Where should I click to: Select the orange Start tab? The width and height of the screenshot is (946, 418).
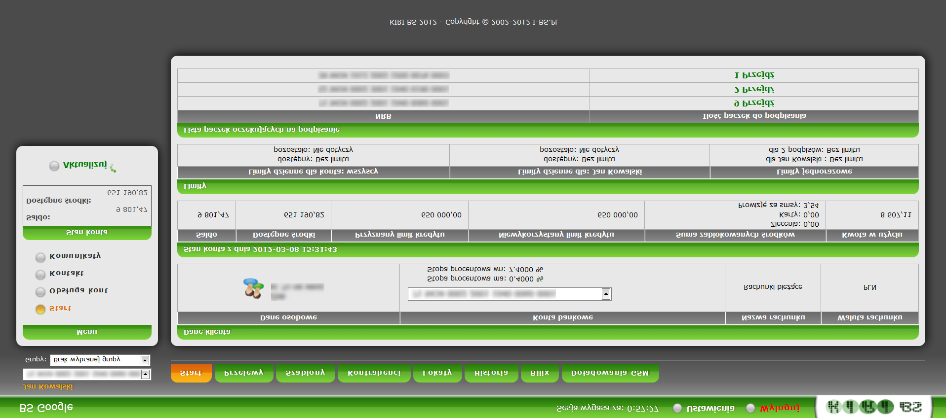click(191, 373)
